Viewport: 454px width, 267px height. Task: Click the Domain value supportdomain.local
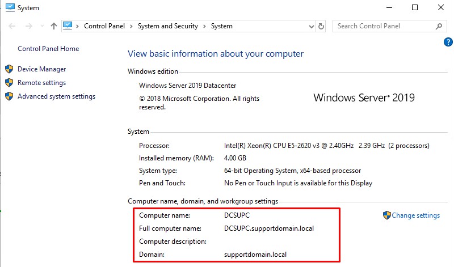point(255,255)
